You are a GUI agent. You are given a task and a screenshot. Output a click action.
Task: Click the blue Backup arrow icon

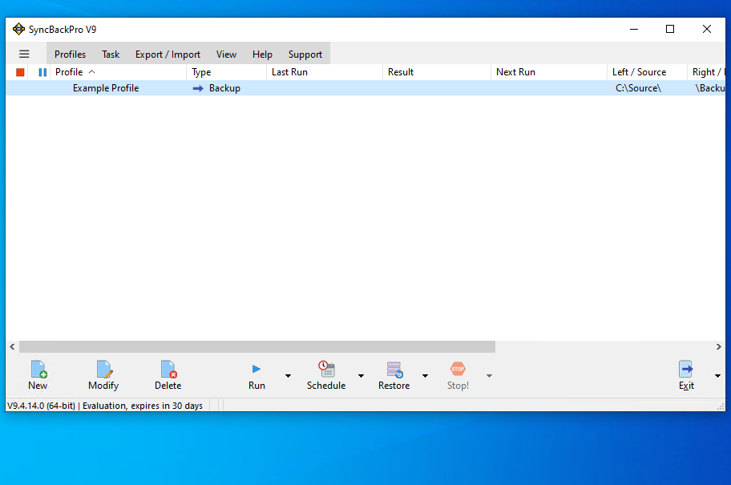coord(198,88)
